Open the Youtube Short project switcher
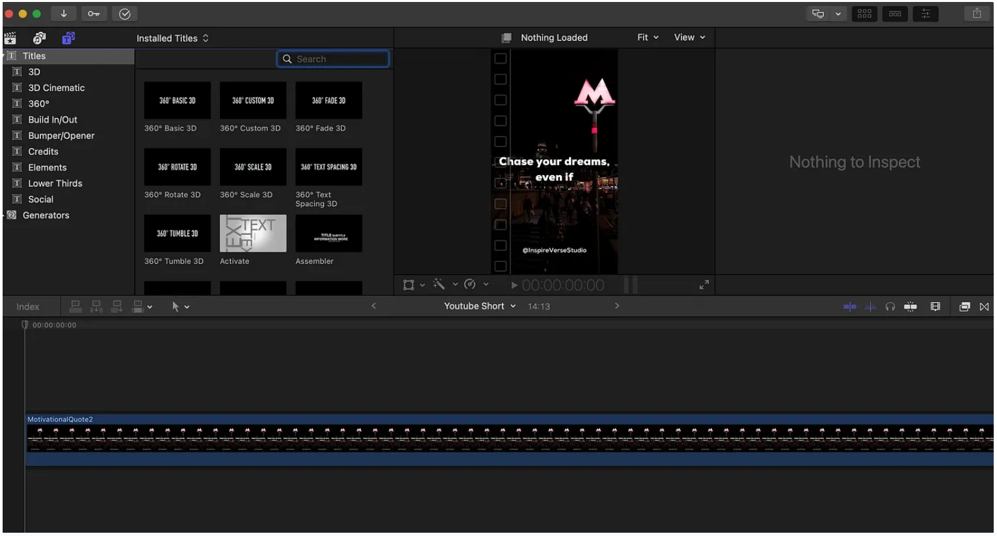997x536 pixels. point(479,306)
